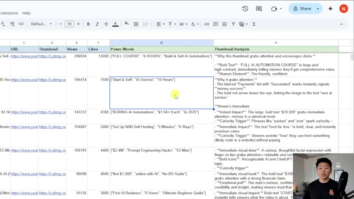Open the Default font dropdown
This screenshot has height=199, width=354.
[x=41, y=24]
